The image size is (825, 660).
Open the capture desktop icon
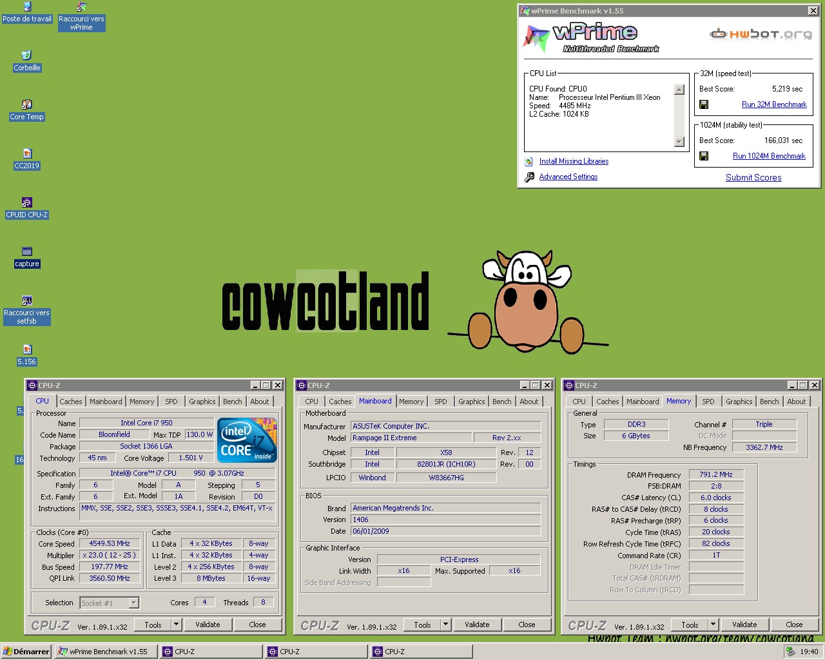point(27,251)
